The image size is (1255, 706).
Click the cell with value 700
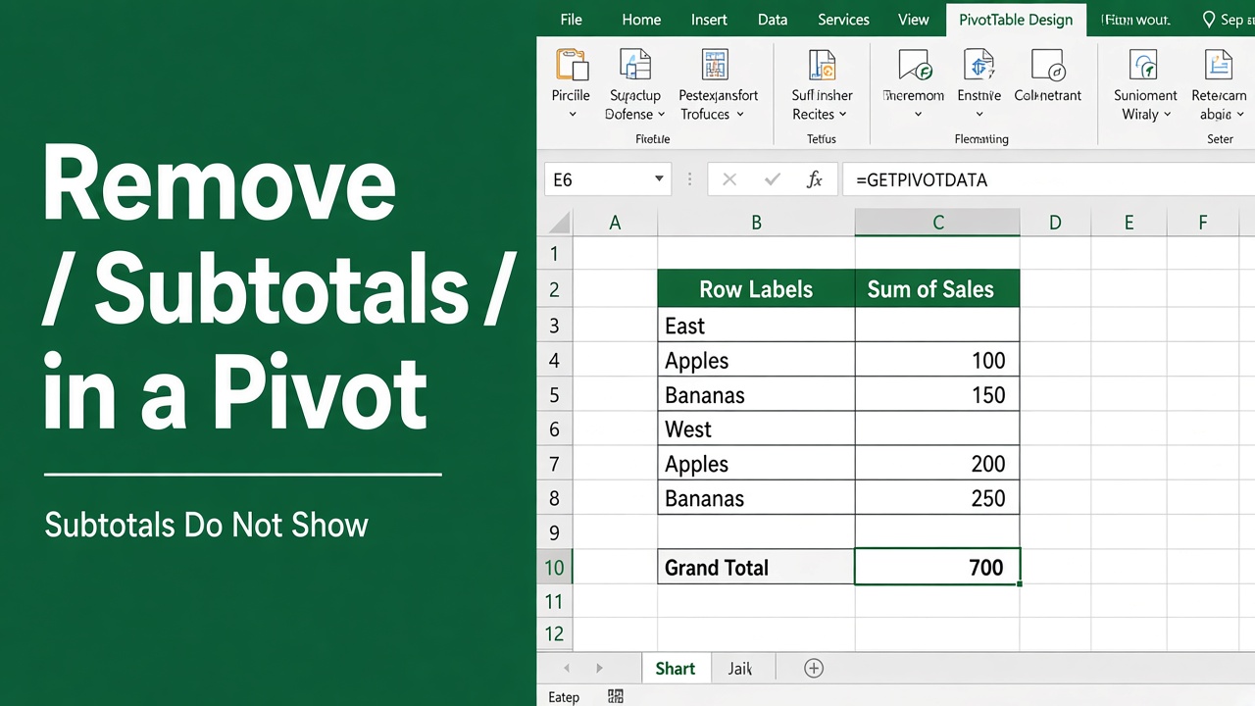(937, 567)
